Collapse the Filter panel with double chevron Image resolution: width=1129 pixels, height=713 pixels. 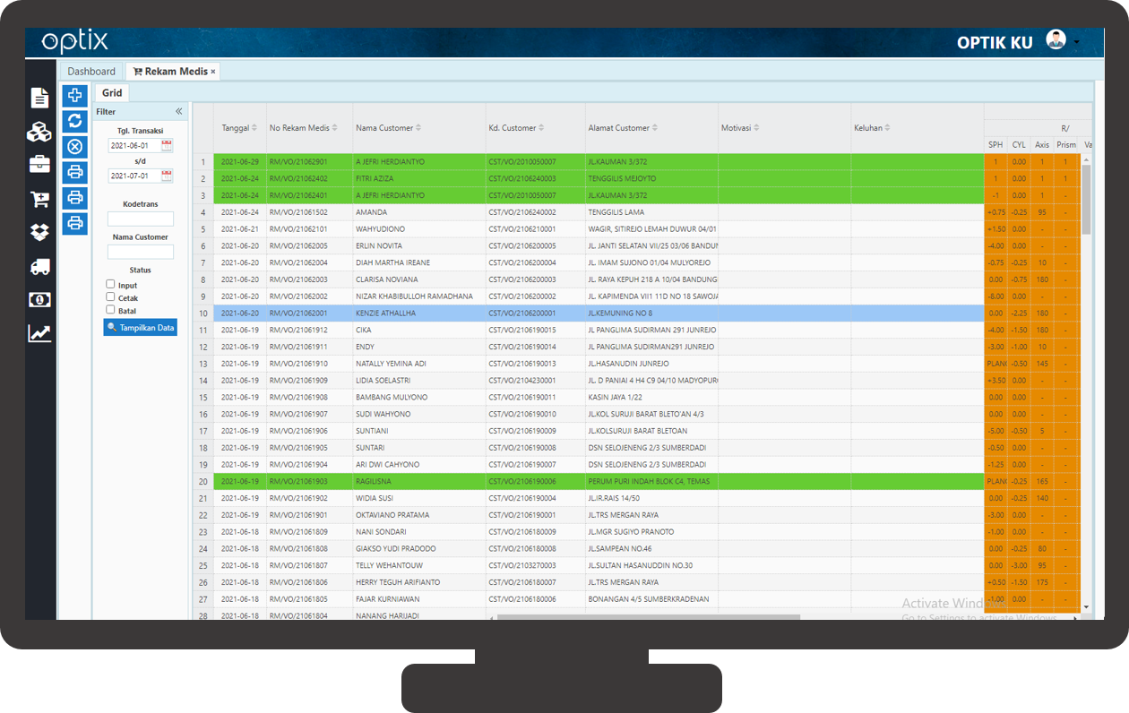[178, 112]
